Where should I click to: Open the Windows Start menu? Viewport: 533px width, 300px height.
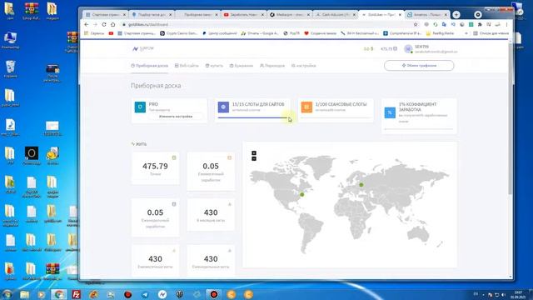click(x=7, y=294)
